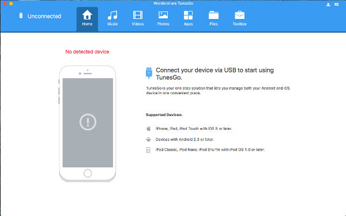Click the 'Supported Devices:' label
Screen dimensions: 346x216
click(x=164, y=115)
